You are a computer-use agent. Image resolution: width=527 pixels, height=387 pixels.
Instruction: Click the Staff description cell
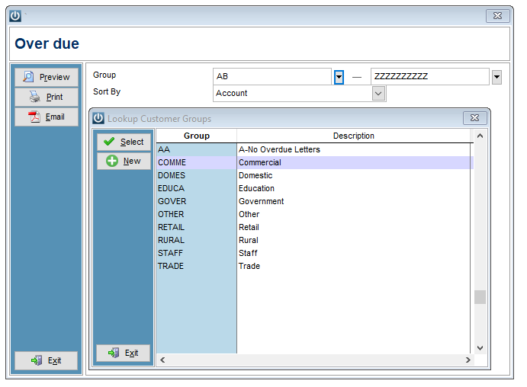click(355, 253)
